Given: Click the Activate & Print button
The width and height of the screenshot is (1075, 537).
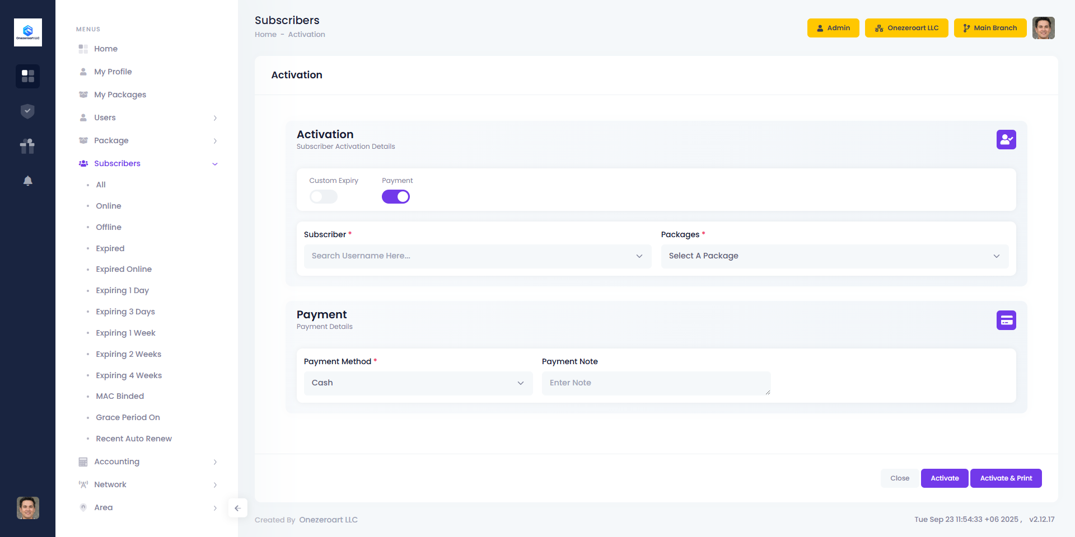Looking at the screenshot, I should (x=1006, y=478).
